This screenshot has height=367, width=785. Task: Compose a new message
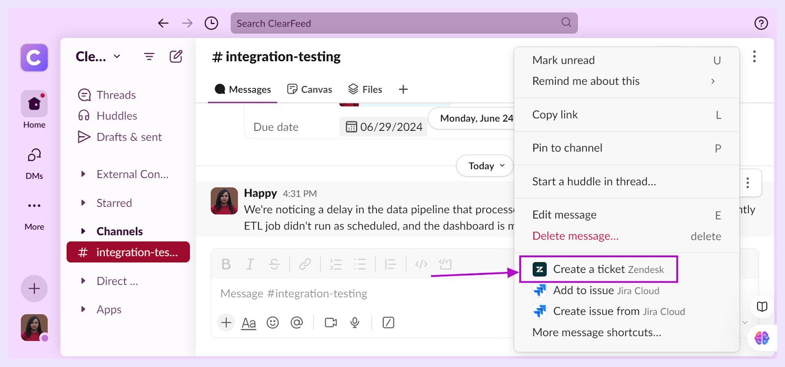176,56
